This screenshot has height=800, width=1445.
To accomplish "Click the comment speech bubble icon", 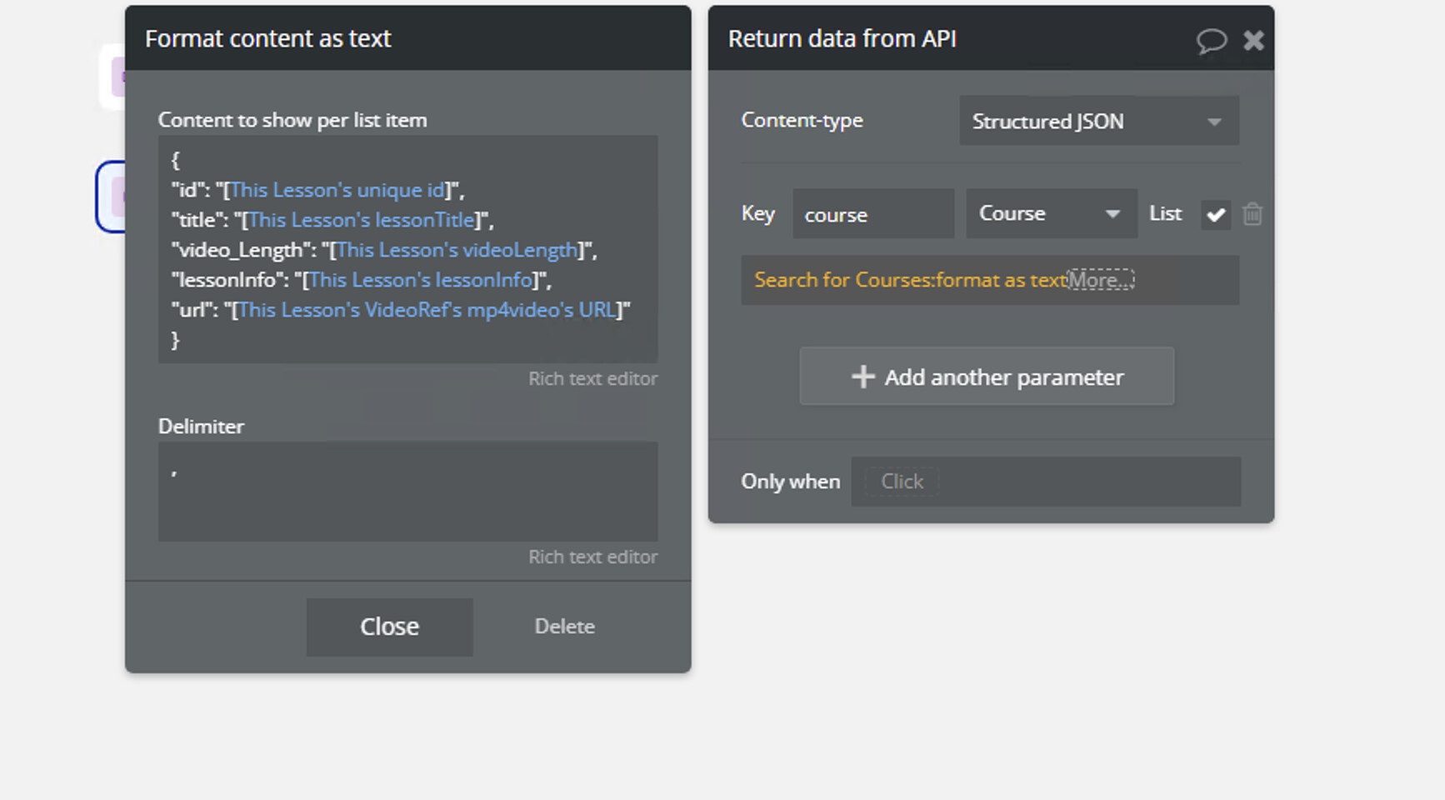I will tap(1211, 40).
